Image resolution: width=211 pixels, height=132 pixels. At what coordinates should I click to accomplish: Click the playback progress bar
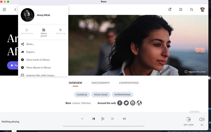coord(104,126)
